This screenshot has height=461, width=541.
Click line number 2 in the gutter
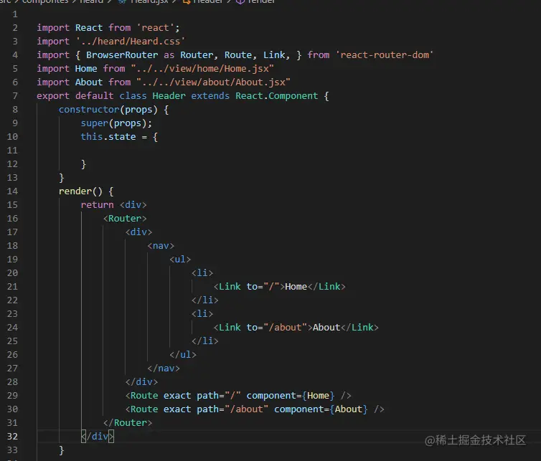point(15,27)
